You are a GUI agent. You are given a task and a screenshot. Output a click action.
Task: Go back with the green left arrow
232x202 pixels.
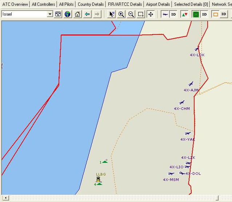coord(87,14)
